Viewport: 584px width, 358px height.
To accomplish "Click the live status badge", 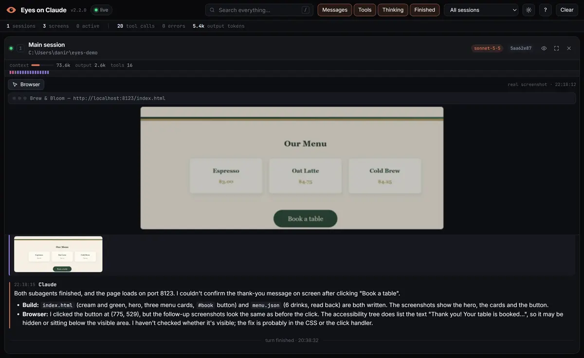I will tap(101, 10).
